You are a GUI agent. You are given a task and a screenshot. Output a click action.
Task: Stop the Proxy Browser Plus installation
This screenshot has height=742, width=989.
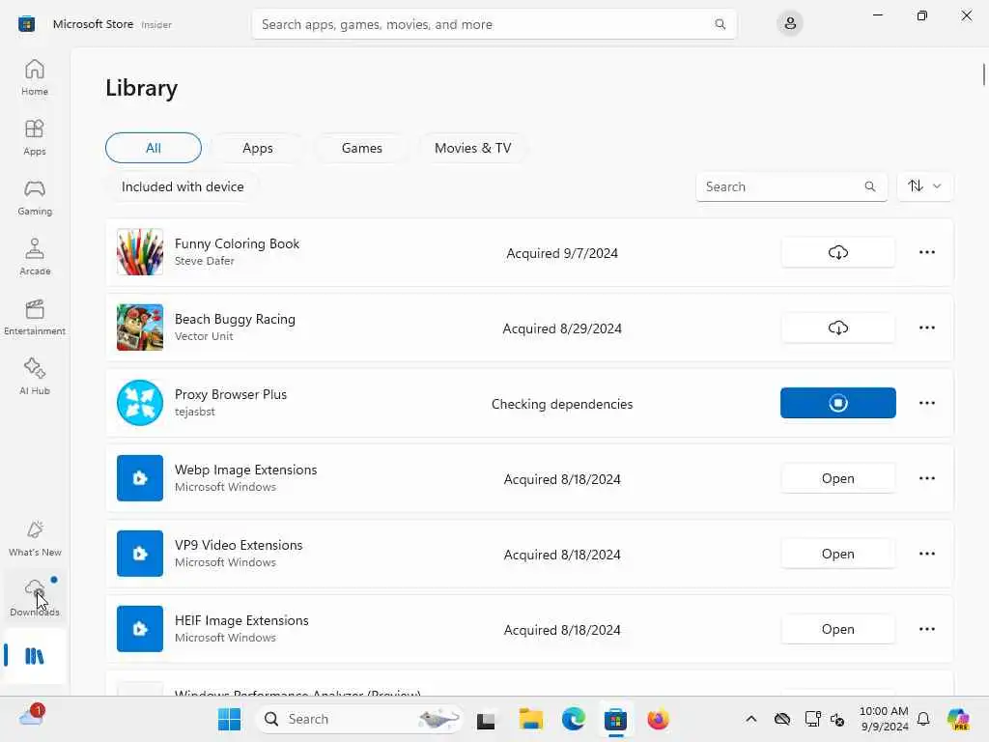click(x=837, y=403)
